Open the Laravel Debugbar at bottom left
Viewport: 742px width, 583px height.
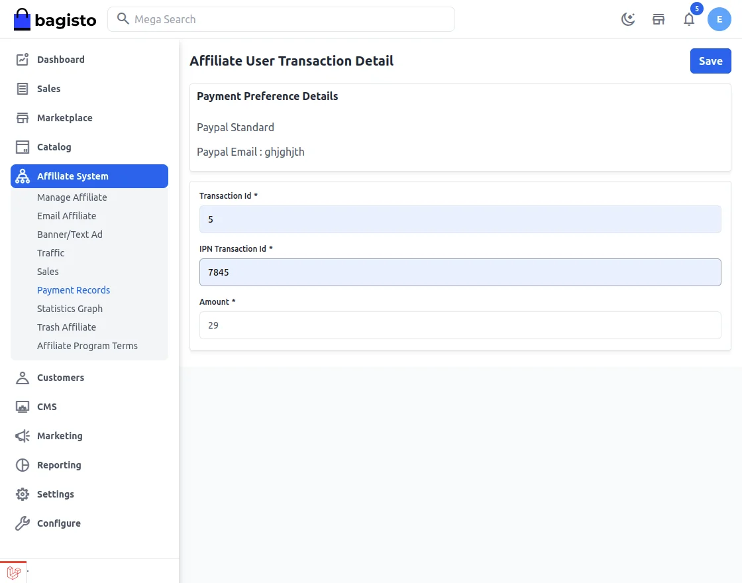click(x=13, y=572)
